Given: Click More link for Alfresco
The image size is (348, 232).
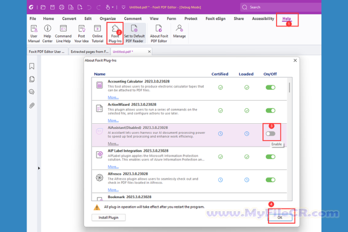Looking at the screenshot, I should [x=113, y=190].
